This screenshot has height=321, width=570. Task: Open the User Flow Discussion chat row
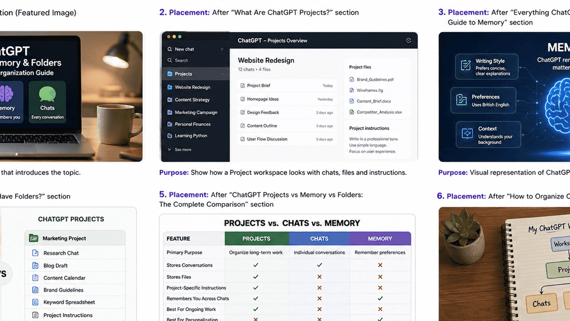pyautogui.click(x=287, y=139)
